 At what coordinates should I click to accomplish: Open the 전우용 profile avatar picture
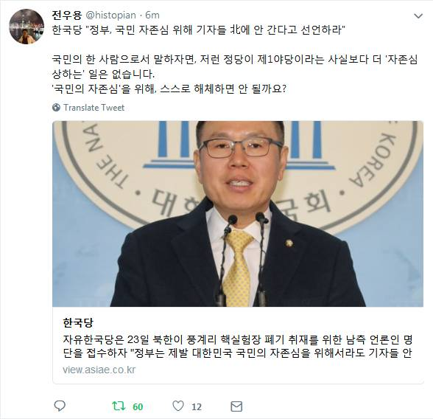pyautogui.click(x=27, y=27)
